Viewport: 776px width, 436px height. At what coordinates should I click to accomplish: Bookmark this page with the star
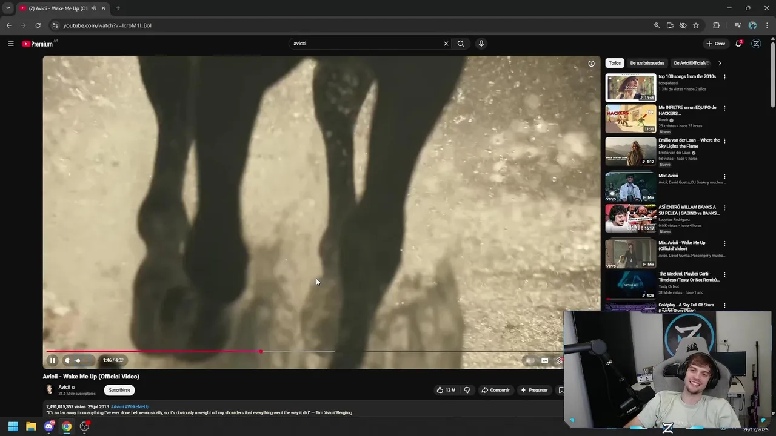(x=696, y=25)
